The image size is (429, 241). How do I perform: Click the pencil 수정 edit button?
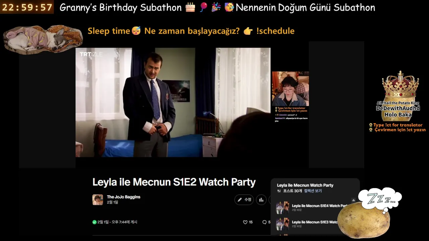pyautogui.click(x=244, y=200)
